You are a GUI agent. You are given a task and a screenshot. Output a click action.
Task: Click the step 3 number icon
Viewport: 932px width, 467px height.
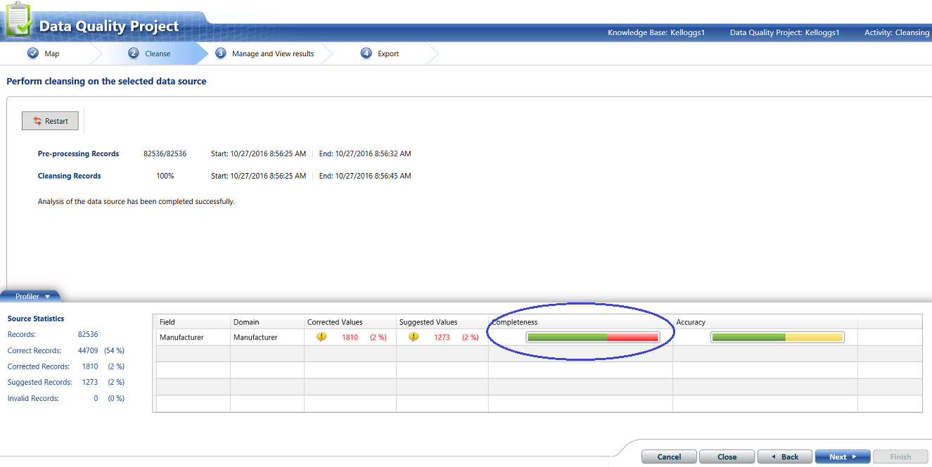click(221, 53)
